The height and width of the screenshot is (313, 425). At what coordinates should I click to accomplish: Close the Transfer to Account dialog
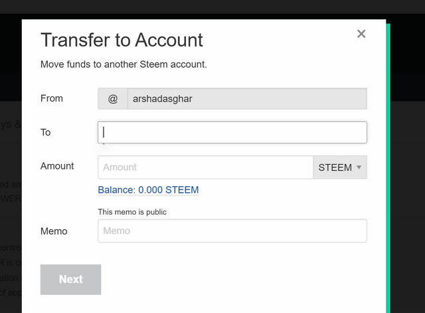click(x=361, y=34)
